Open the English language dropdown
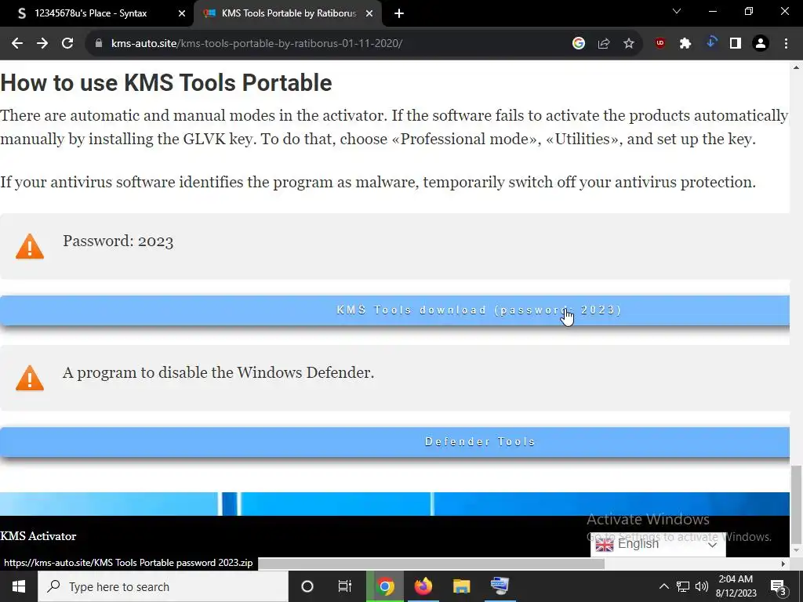The image size is (803, 602). point(658,544)
